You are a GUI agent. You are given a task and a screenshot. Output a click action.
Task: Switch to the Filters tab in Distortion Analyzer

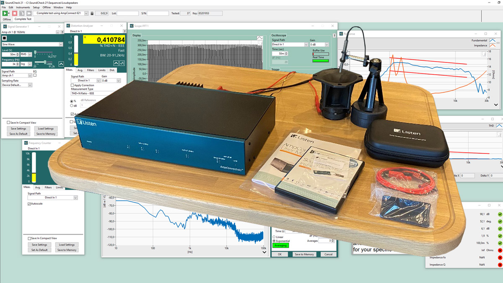click(x=91, y=70)
